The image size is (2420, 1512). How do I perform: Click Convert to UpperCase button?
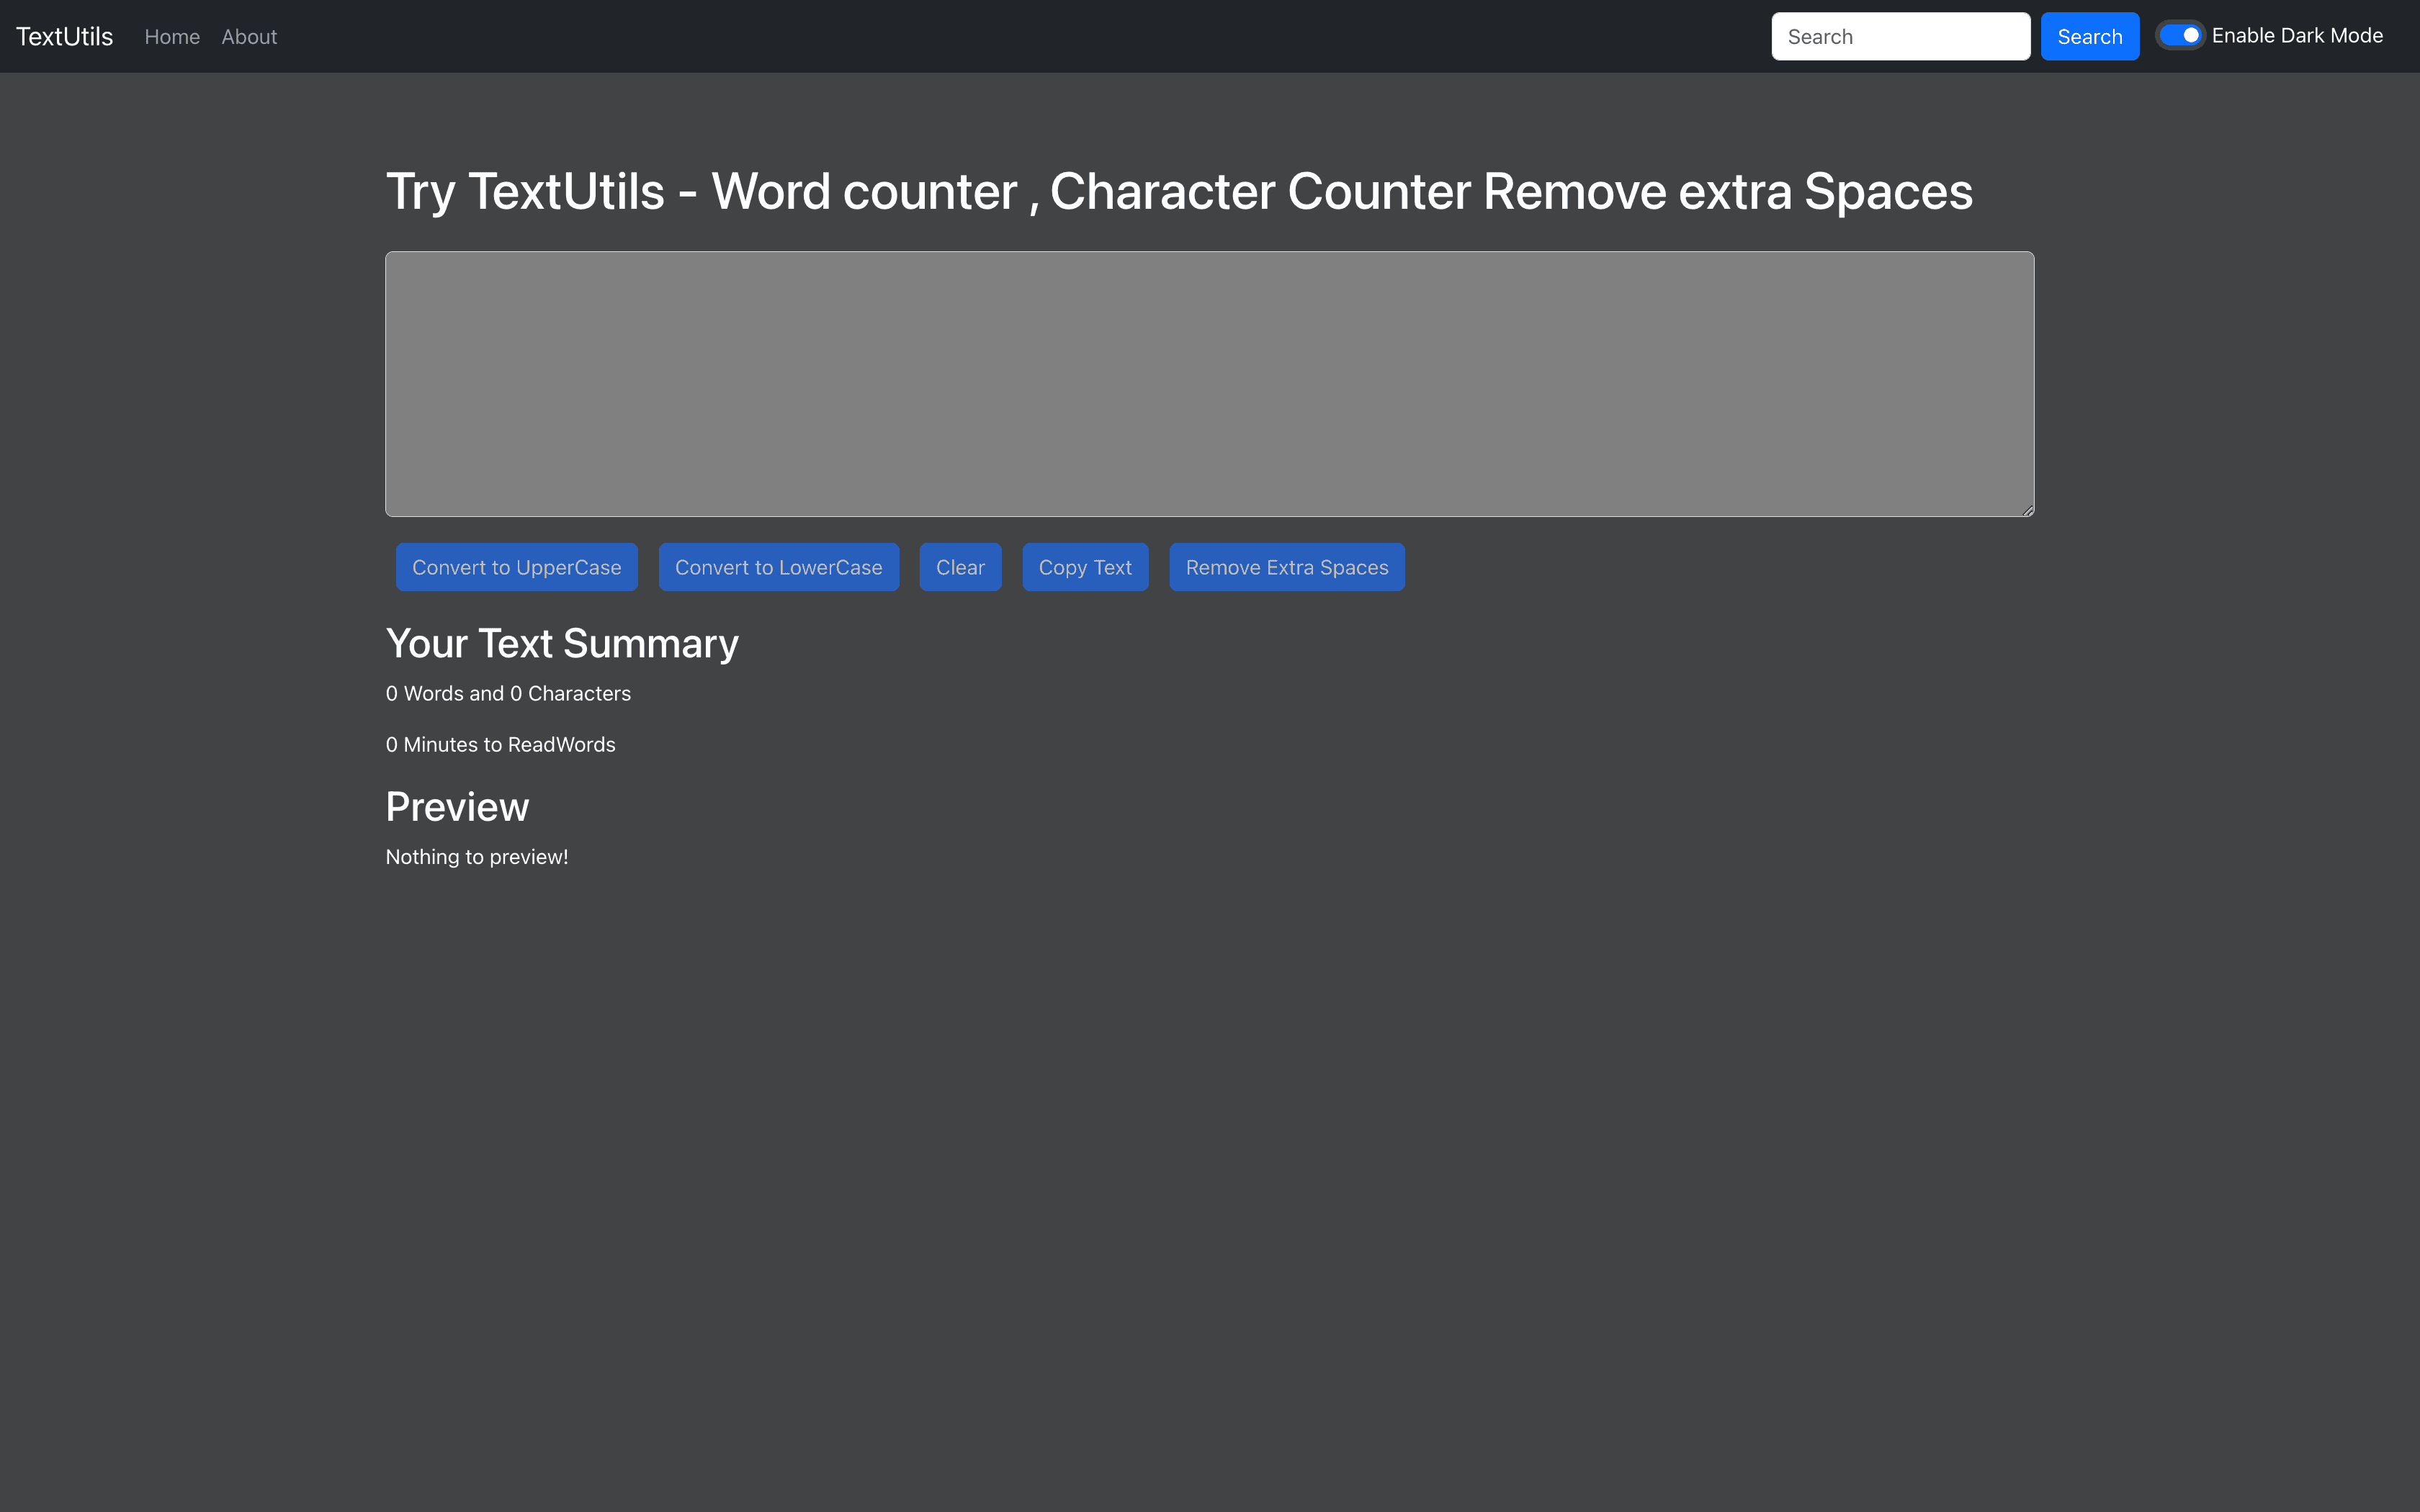point(517,567)
